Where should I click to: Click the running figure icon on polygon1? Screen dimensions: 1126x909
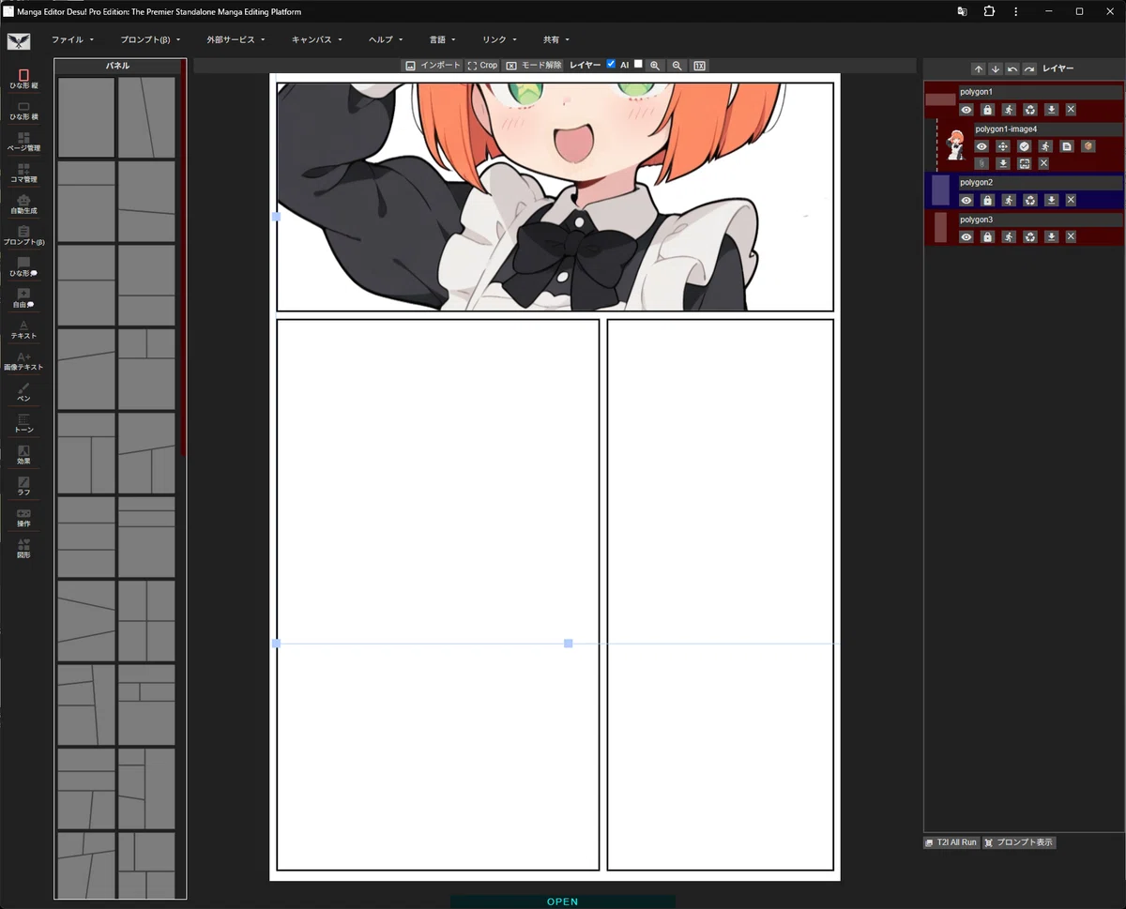coord(1009,110)
